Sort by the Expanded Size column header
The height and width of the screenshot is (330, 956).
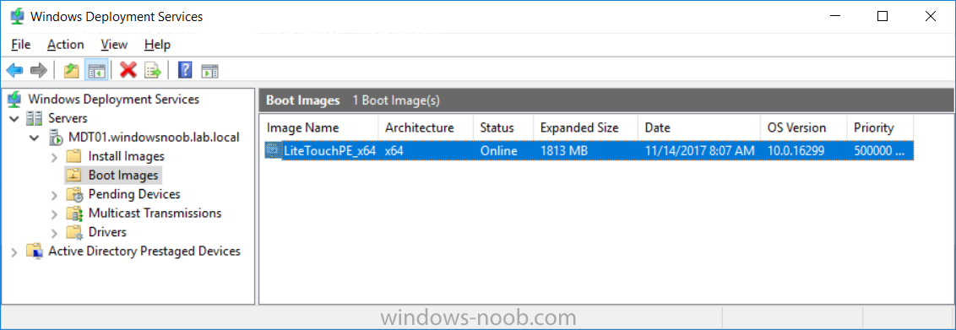[x=579, y=127]
